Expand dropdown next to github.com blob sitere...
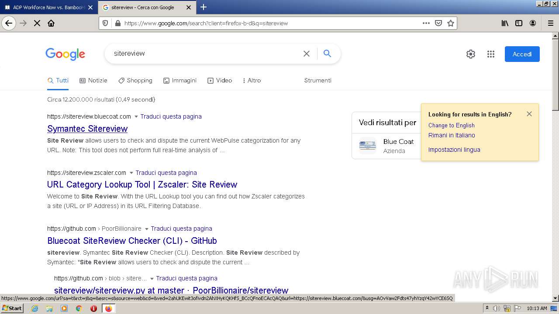559x314 pixels. click(x=152, y=279)
